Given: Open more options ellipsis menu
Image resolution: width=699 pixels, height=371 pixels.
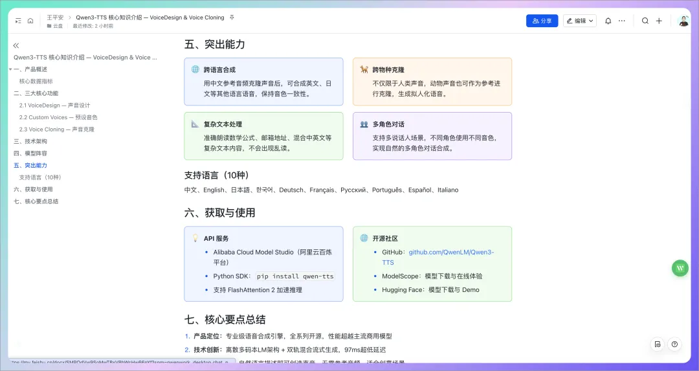Looking at the screenshot, I should [622, 21].
